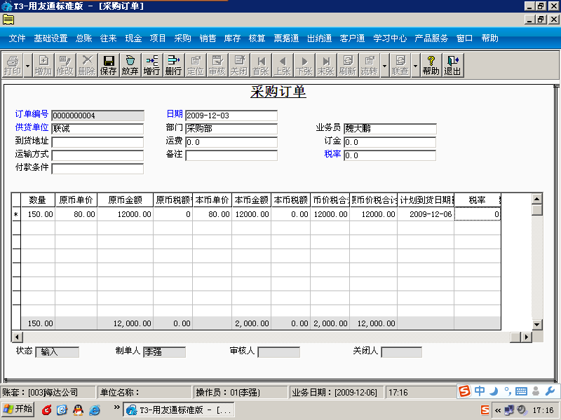The width and height of the screenshot is (561, 420).
Task: Open the 总账 menu
Action: [84, 38]
